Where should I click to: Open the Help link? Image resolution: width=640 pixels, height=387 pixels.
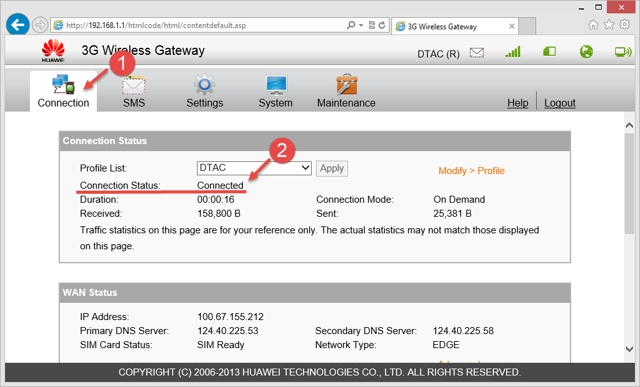[x=518, y=103]
